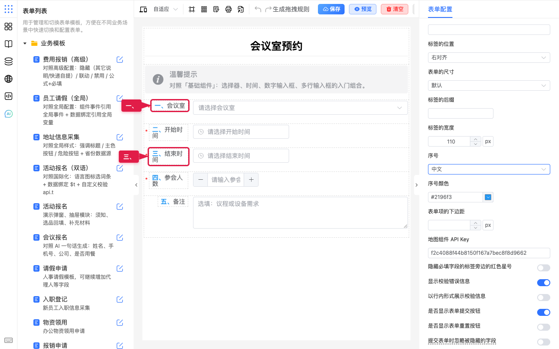The image size is (559, 349).
Task: Click the form edit note icon in the toolbar
Action: tap(216, 9)
